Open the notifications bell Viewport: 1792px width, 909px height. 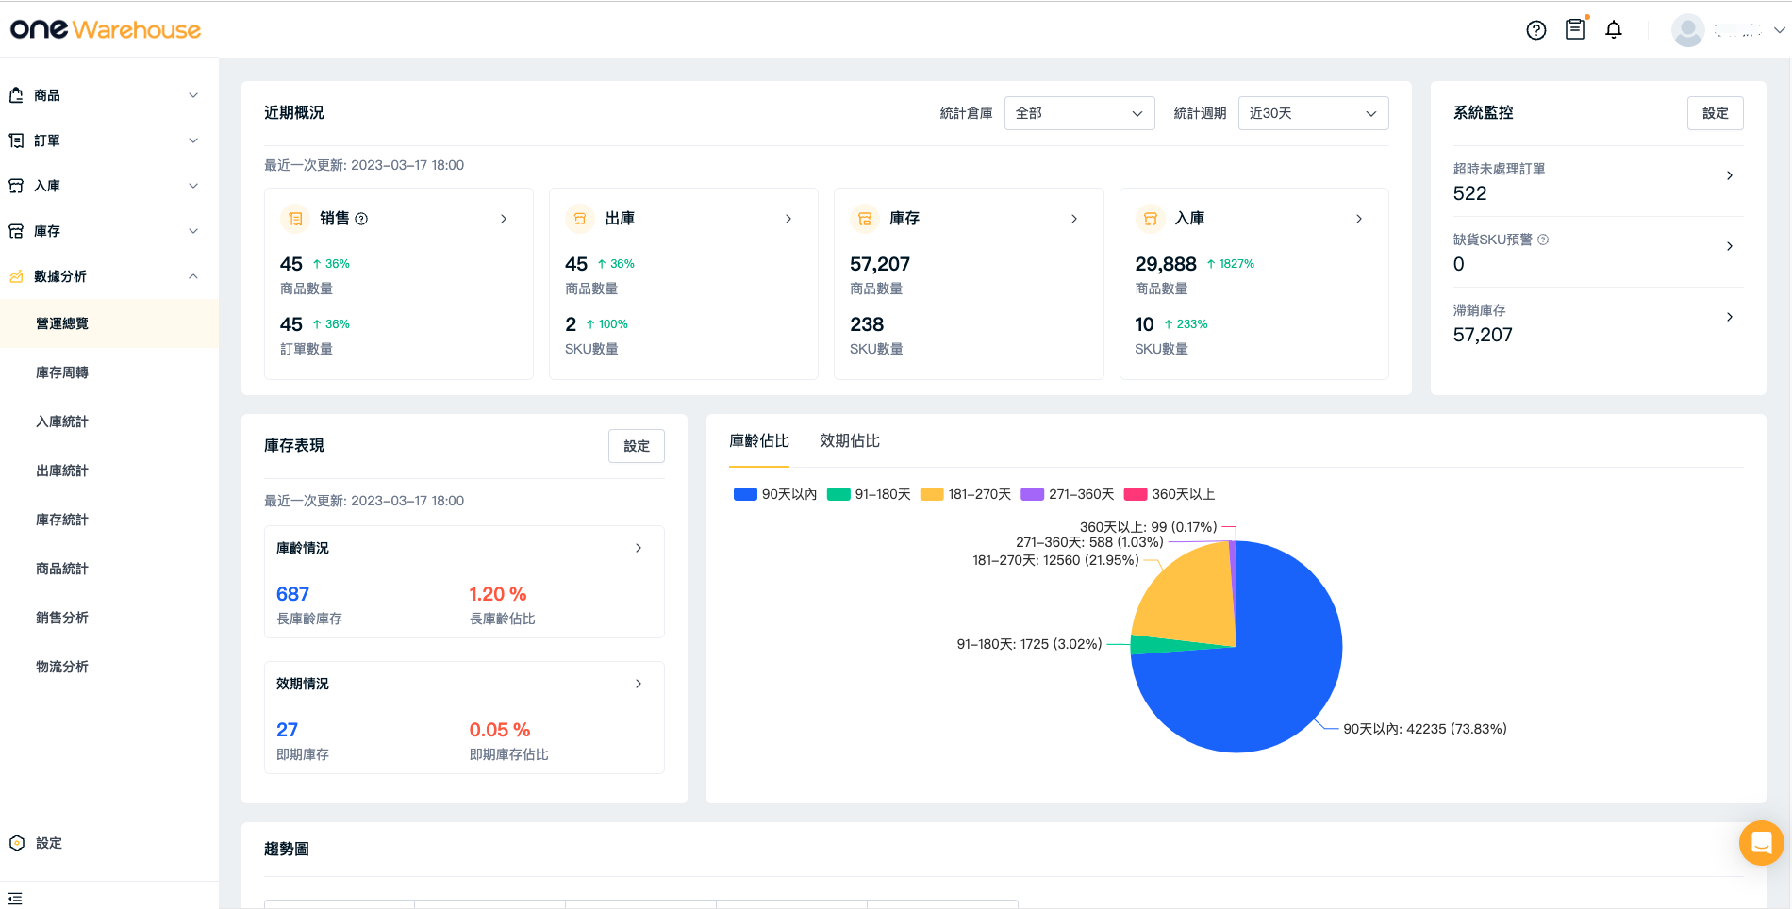[1614, 30]
